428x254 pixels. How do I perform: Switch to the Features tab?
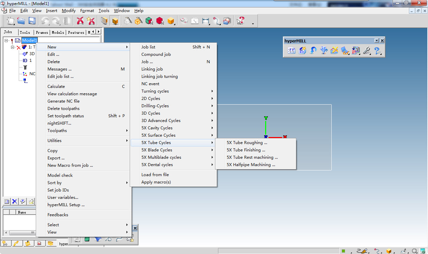pyautogui.click(x=76, y=32)
